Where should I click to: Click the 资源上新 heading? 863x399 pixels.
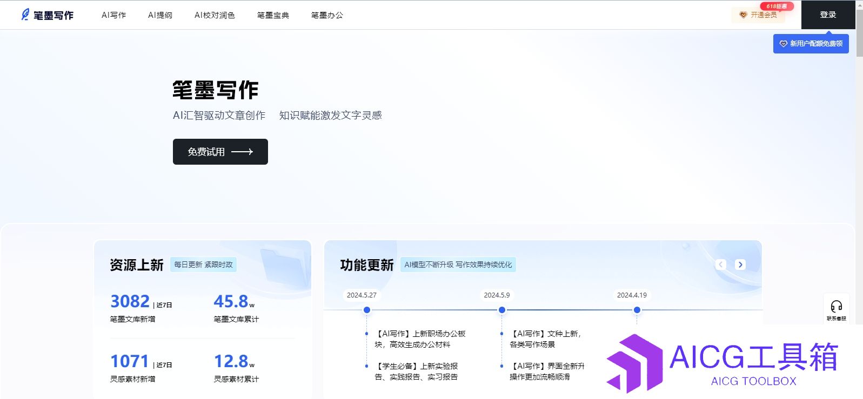click(137, 265)
